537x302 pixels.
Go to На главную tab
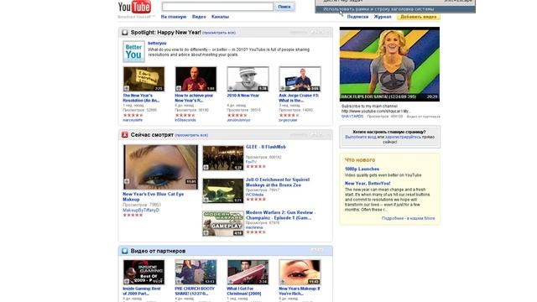click(x=174, y=17)
